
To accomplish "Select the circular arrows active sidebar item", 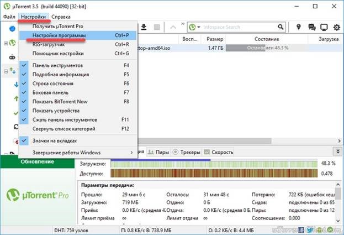I will [x=16, y=127].
